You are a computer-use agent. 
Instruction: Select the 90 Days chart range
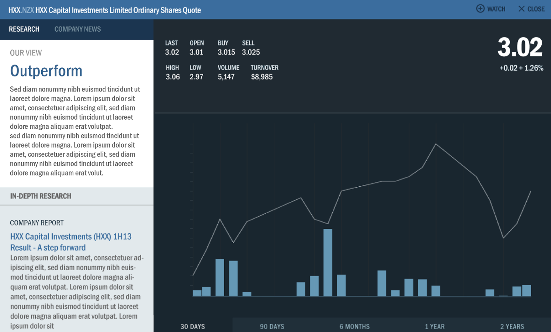click(x=272, y=326)
